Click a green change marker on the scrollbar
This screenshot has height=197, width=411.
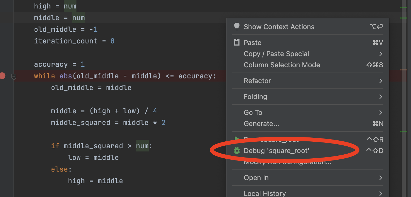point(404,8)
